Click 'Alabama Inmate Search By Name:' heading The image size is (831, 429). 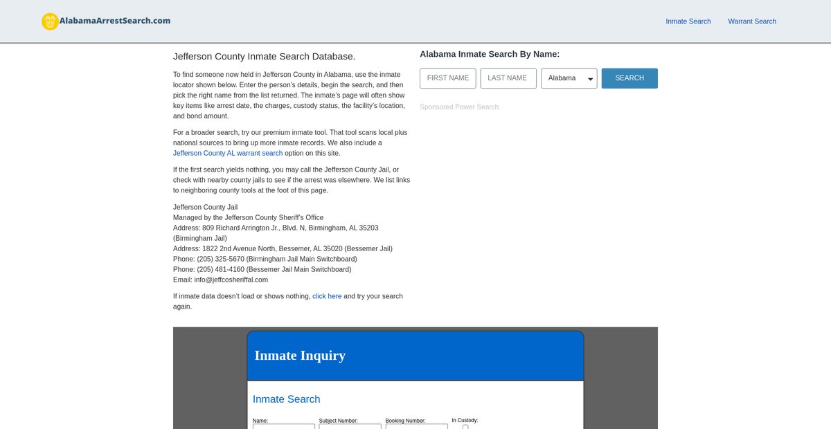tap(490, 54)
